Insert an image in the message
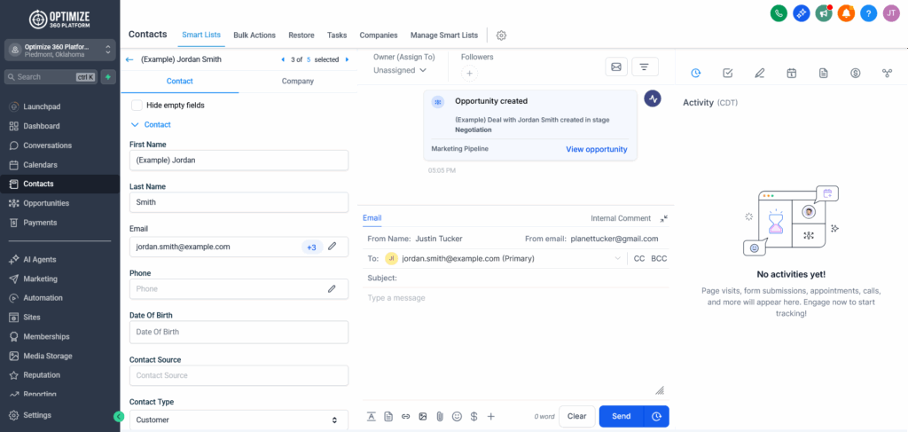The width and height of the screenshot is (908, 432). [x=423, y=416]
